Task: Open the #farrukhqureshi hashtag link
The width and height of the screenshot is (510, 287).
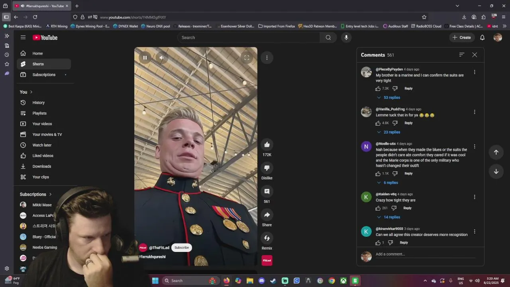Action: point(152,257)
